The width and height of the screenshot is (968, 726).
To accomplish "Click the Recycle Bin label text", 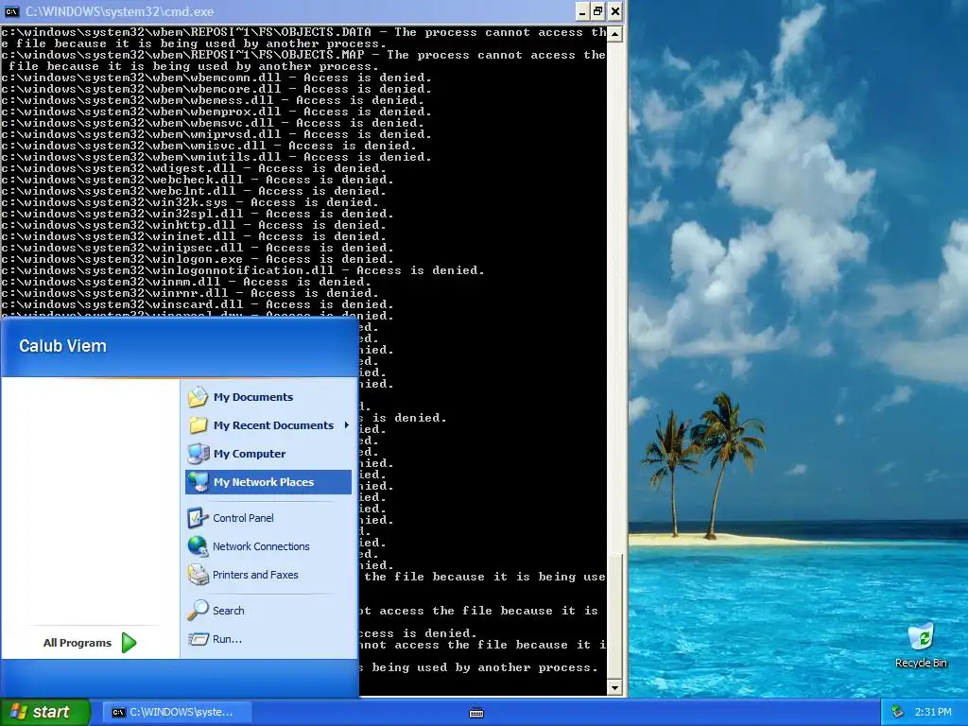I will [921, 663].
